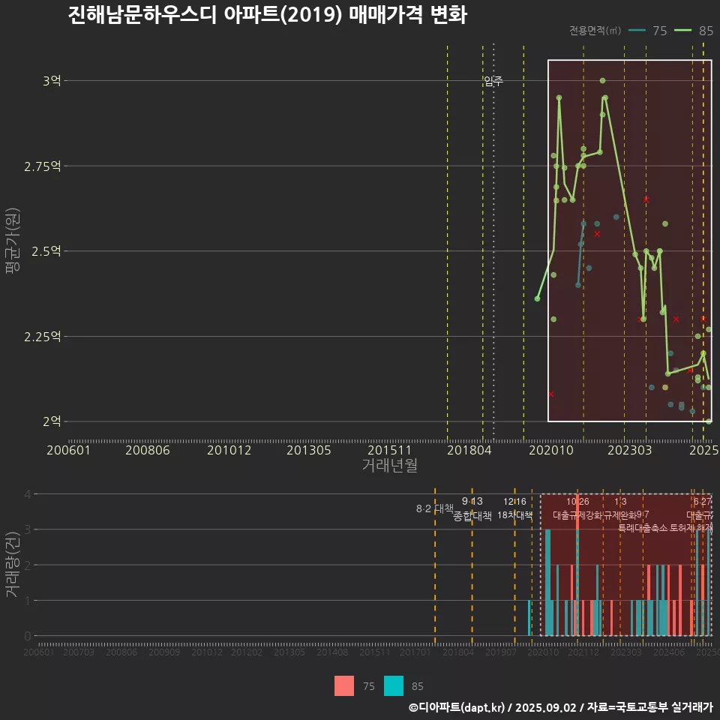Click the volume axis label 0
The width and height of the screenshot is (720, 720).
tap(28, 637)
